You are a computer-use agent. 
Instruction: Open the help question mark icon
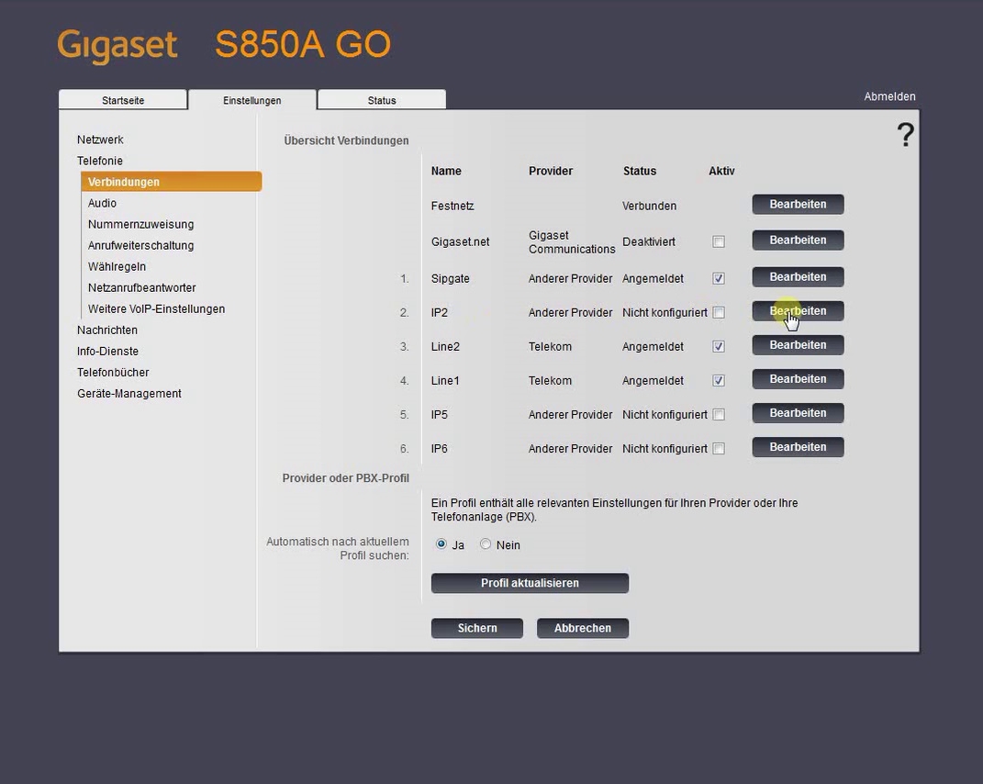click(905, 134)
